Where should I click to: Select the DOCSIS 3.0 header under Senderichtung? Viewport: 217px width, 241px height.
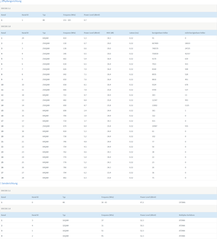108,208
